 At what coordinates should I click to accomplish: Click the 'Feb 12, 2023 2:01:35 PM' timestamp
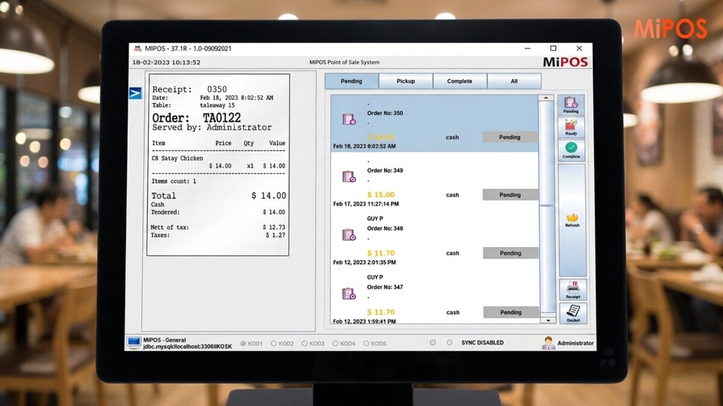pyautogui.click(x=364, y=262)
